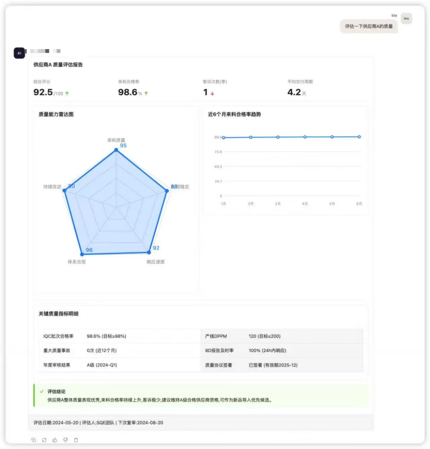The height and width of the screenshot is (449, 430).
Task: Click the 客诉次数(季) metric label
Action: [215, 82]
